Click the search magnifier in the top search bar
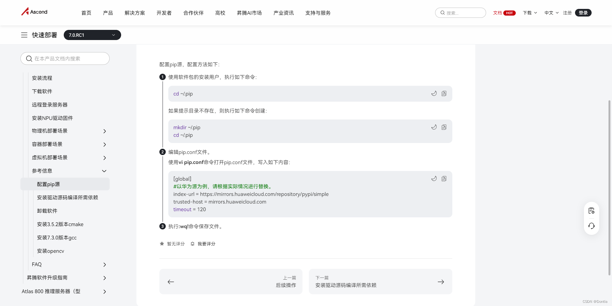The width and height of the screenshot is (612, 306). (442, 13)
